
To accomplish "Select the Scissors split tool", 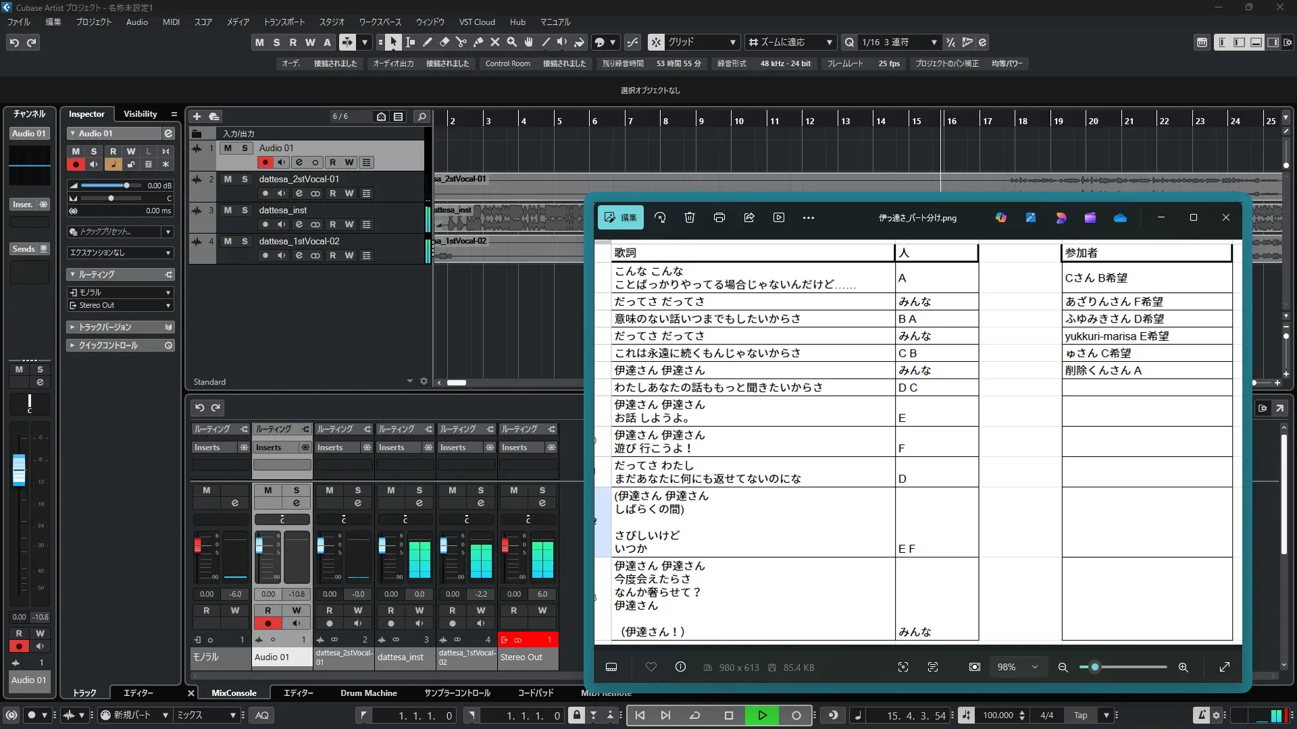I will 461,43.
